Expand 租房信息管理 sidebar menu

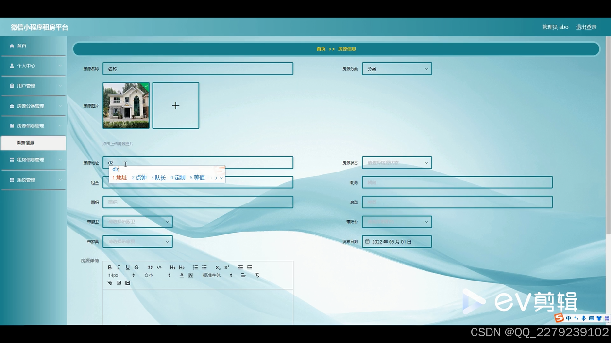click(x=33, y=160)
